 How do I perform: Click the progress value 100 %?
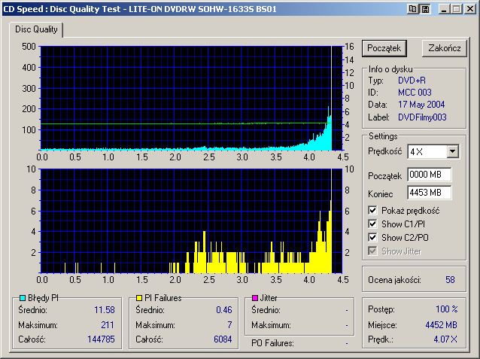447,309
